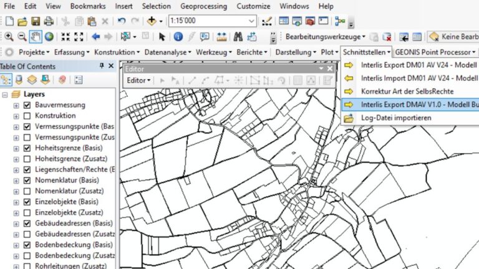The image size is (479, 269).
Task: Click the Open folder icon
Action: pos(22,21)
